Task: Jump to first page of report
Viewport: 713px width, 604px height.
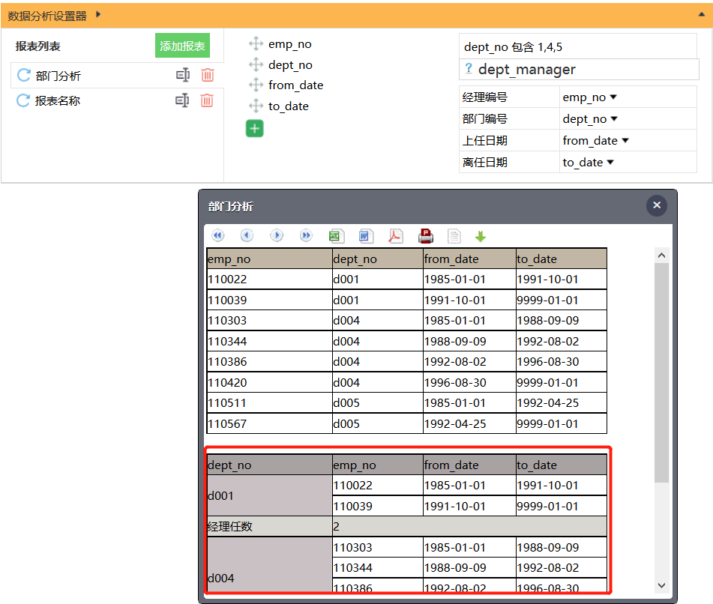Action: click(x=218, y=236)
